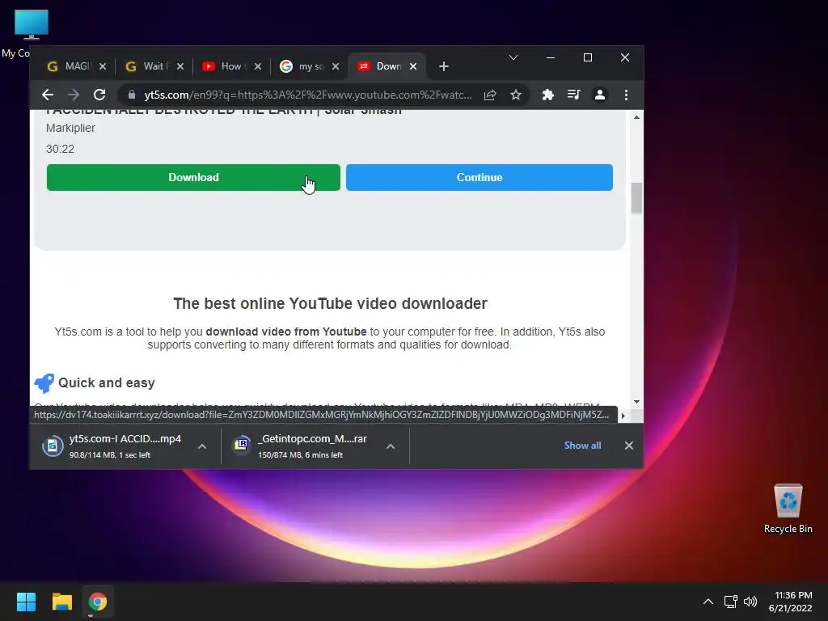828x621 pixels.
Task: Select the Recycle Bin desktop icon
Action: coord(788,508)
